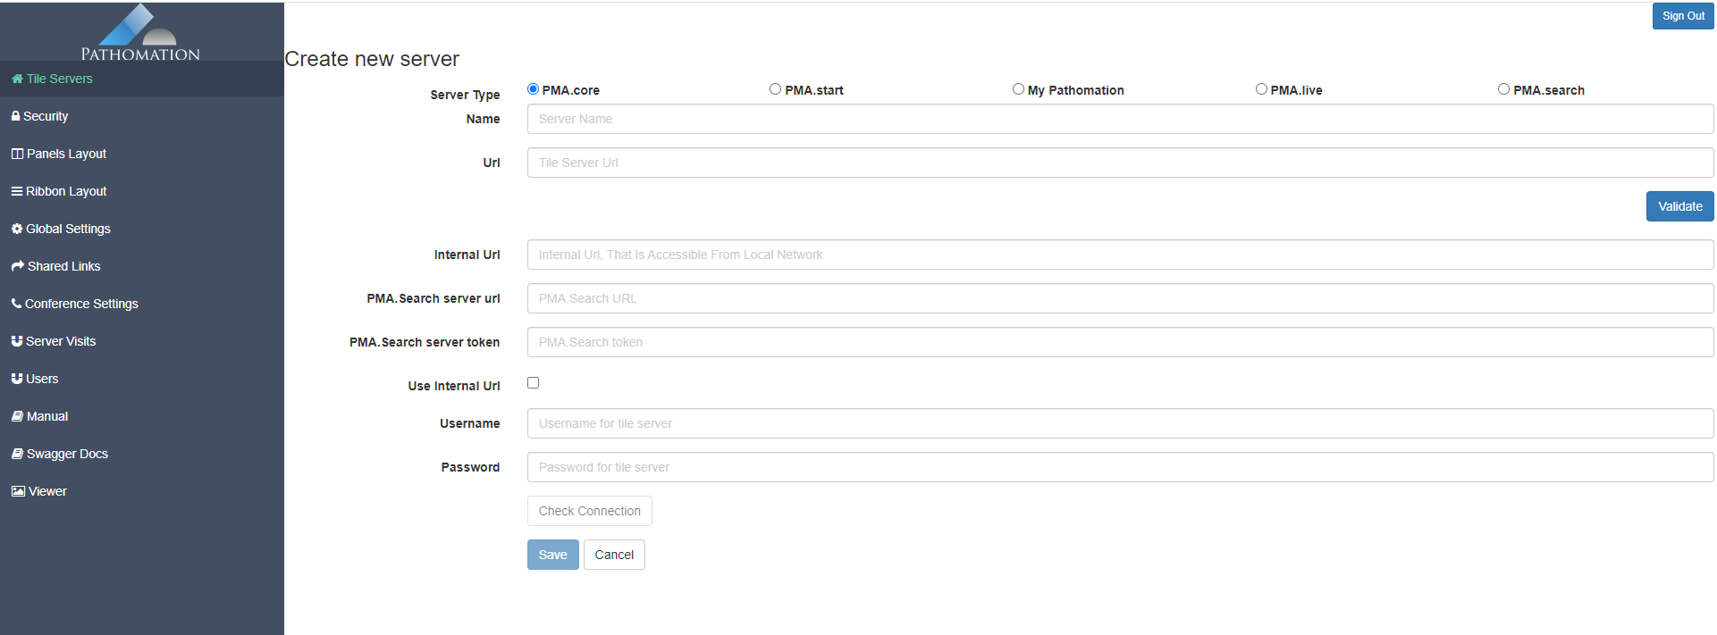Select the PMA.live server type
The width and height of the screenshot is (1717, 635).
click(x=1261, y=89)
